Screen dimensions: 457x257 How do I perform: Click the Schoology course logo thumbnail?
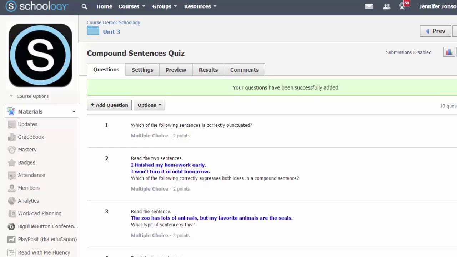coord(40,55)
